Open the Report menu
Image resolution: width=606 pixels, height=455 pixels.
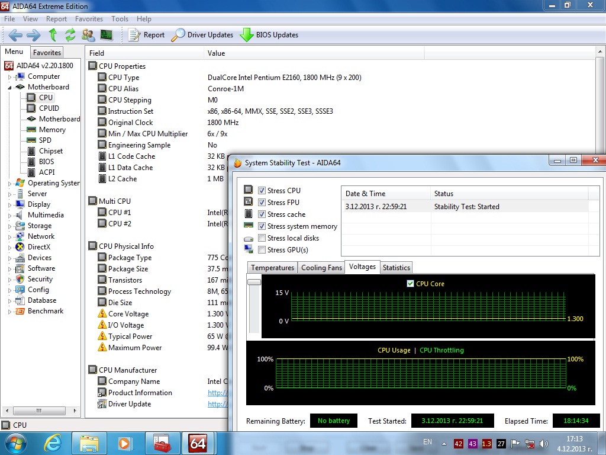pyautogui.click(x=56, y=18)
